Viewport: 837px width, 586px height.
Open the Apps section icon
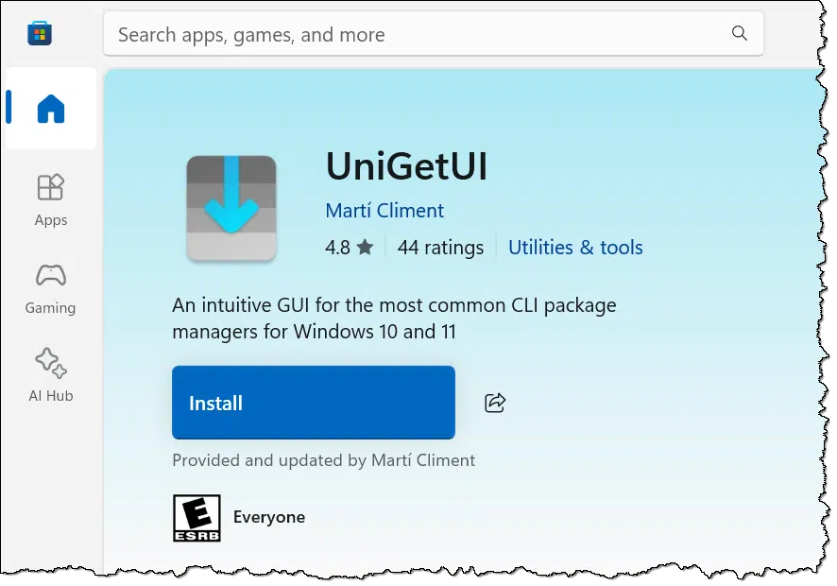[50, 188]
